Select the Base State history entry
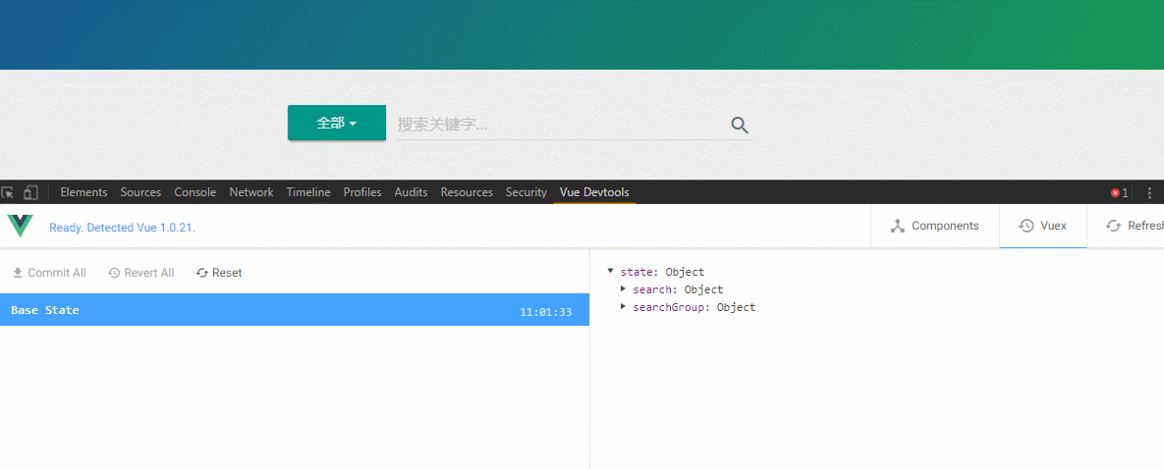The width and height of the screenshot is (1164, 469). [294, 310]
